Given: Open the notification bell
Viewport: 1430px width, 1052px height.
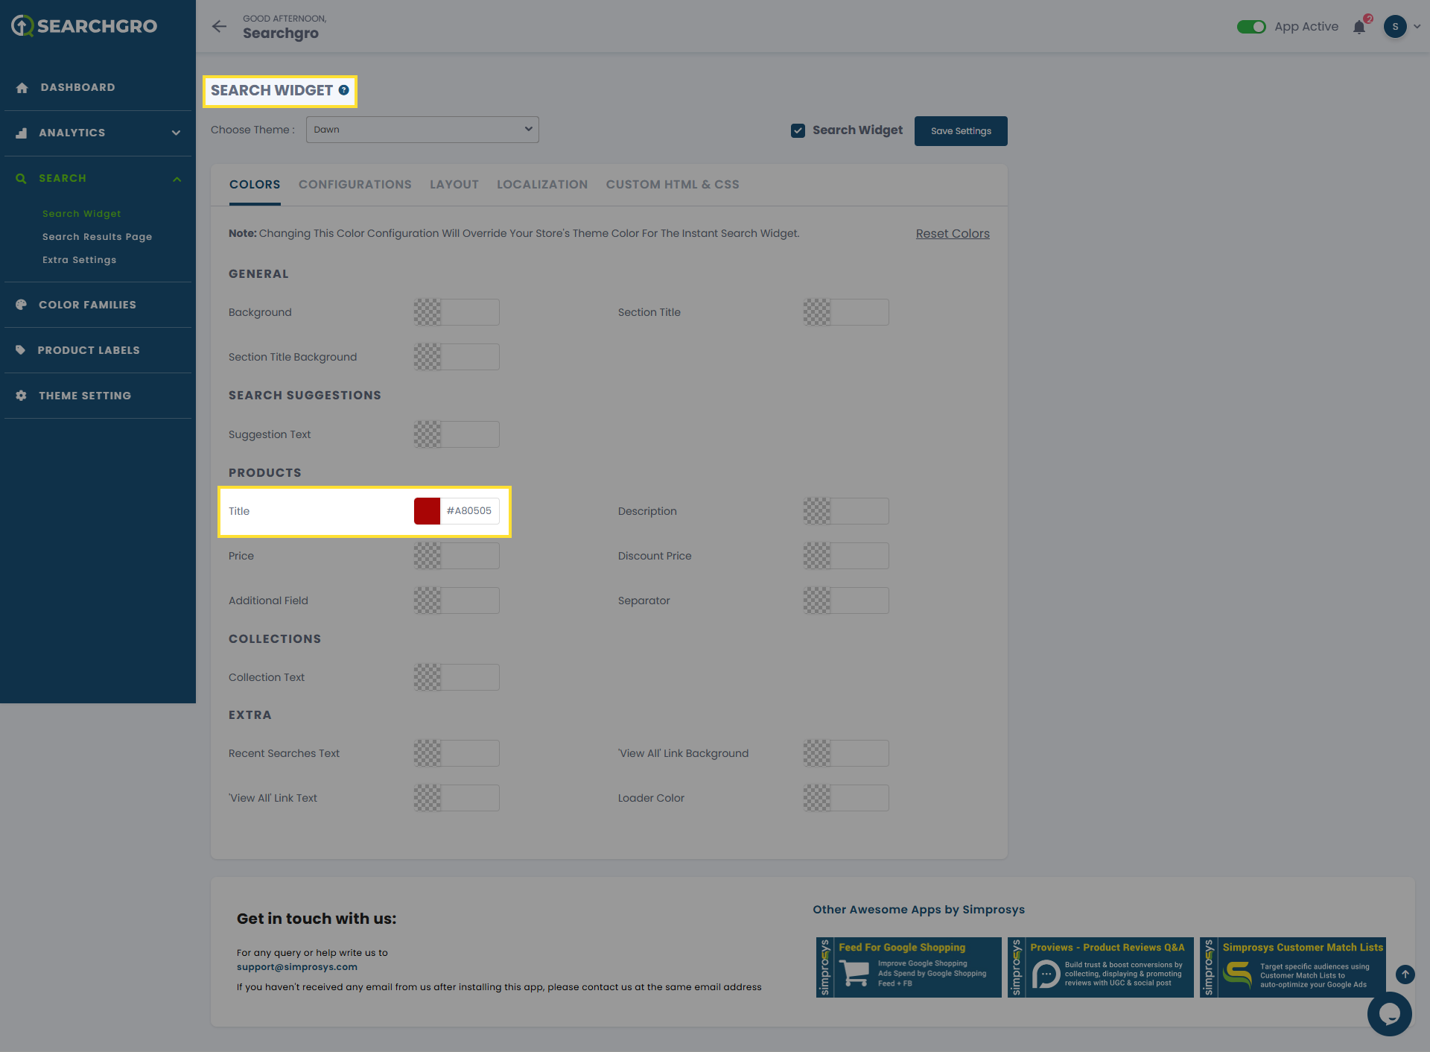Looking at the screenshot, I should [x=1359, y=28].
